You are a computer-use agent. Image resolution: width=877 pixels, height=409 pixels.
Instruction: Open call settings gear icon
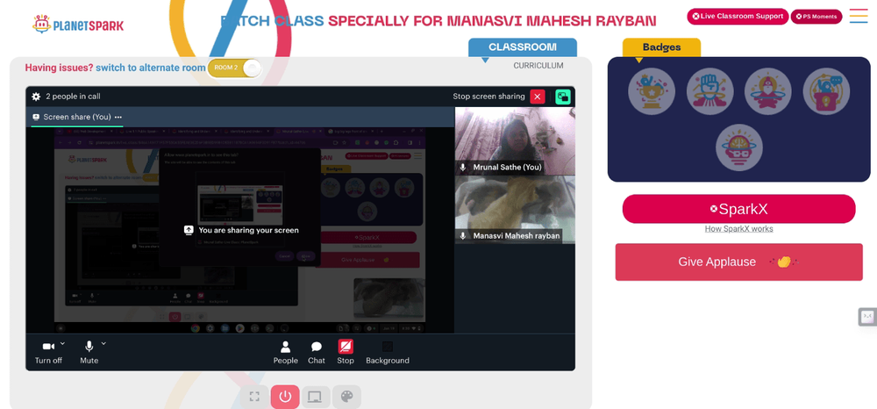(x=36, y=97)
